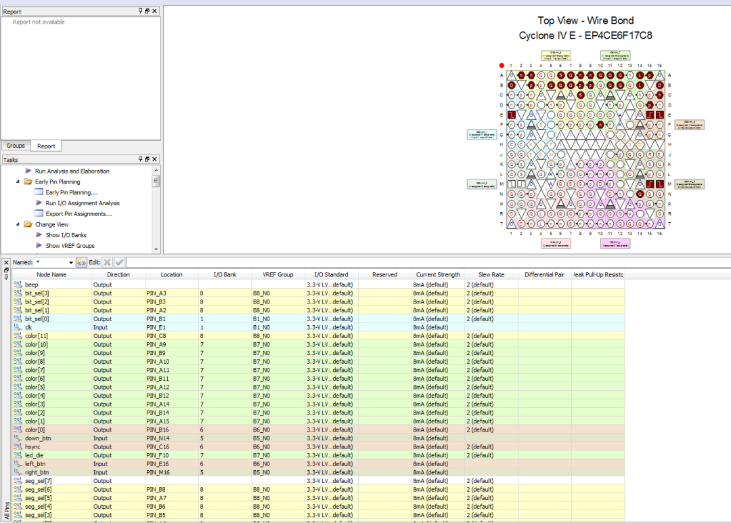Run Analysis and Elaboration task arrow
Screen dimensions: 731x523
(x=28, y=171)
